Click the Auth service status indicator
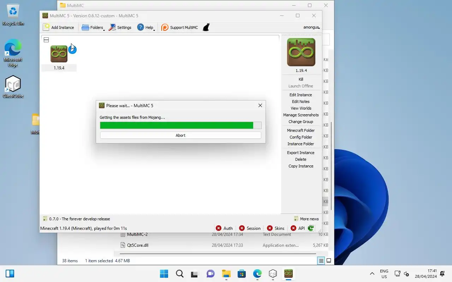The height and width of the screenshot is (282, 452). click(224, 228)
